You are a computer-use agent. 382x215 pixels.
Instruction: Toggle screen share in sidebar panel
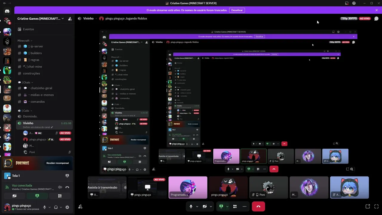37,196
